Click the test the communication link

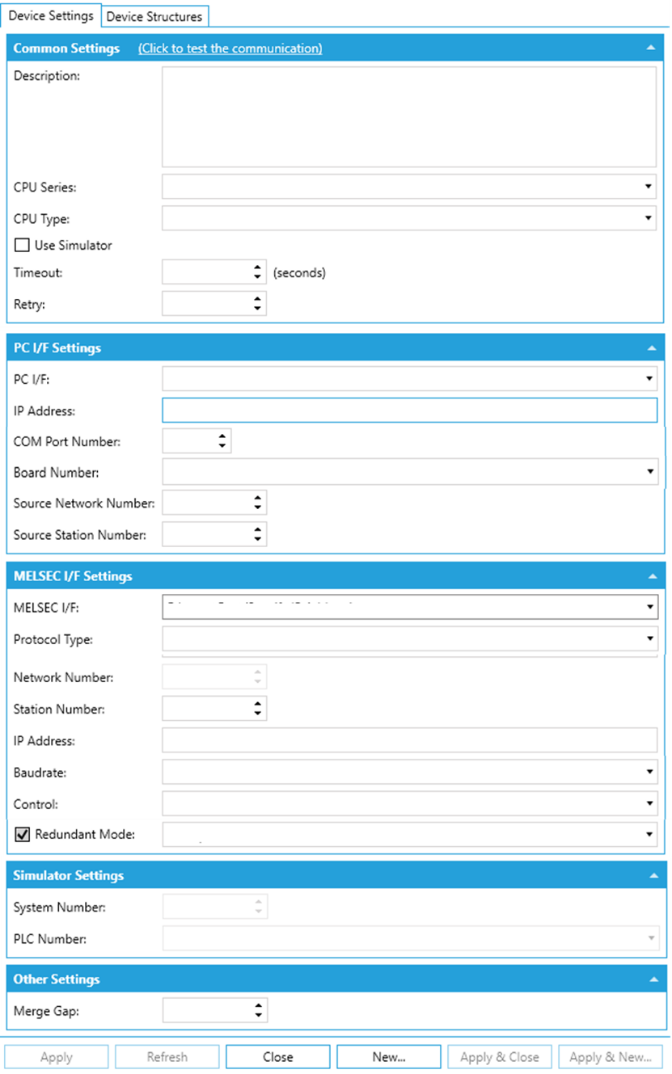click(x=230, y=48)
